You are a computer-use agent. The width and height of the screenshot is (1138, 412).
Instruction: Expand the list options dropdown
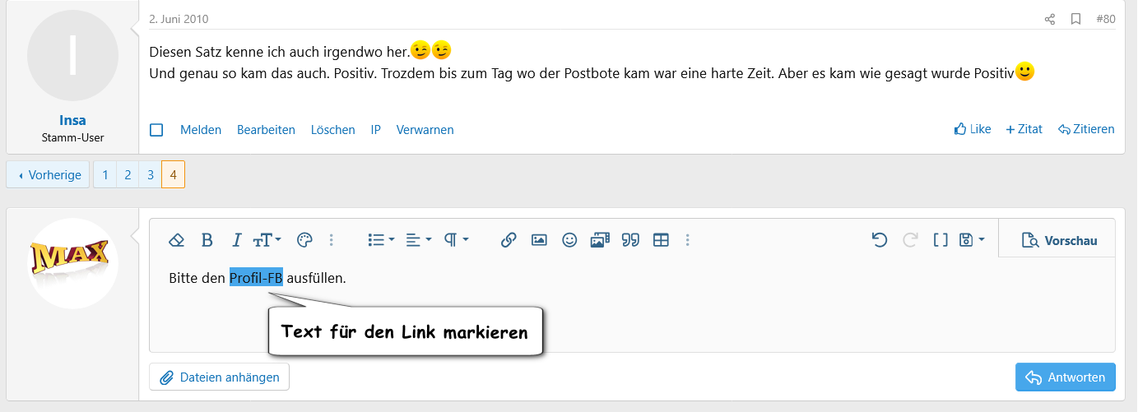(x=381, y=240)
